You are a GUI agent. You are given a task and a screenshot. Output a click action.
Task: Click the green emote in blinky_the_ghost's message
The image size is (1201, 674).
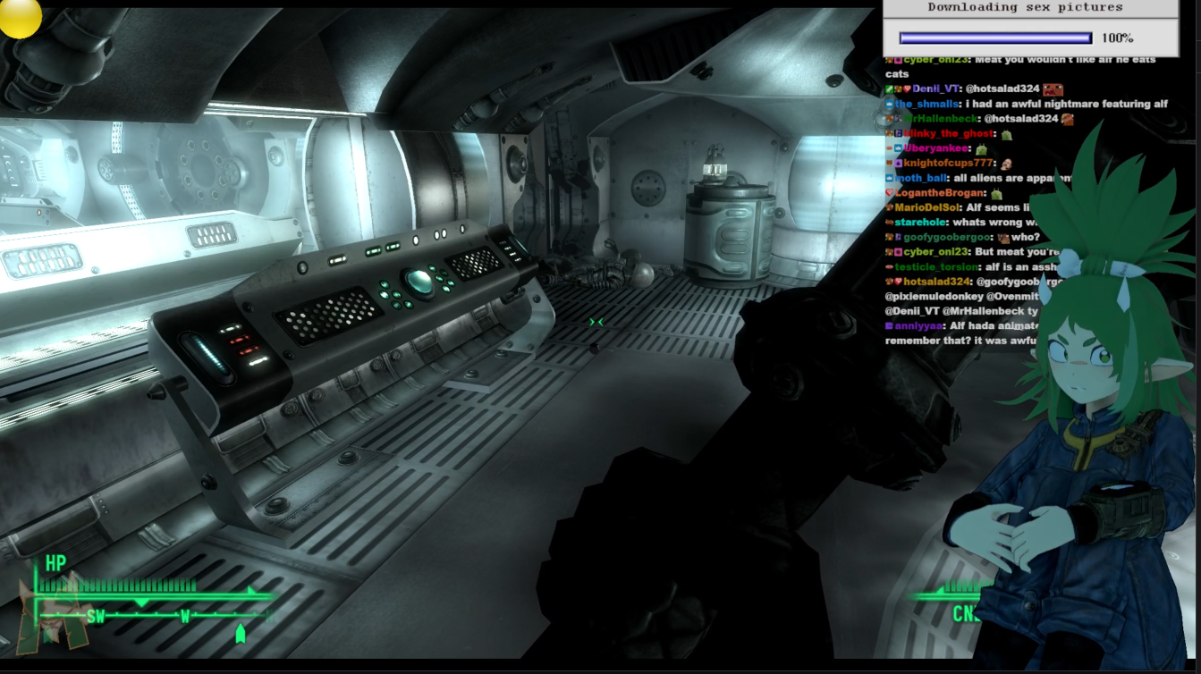coord(1006,134)
